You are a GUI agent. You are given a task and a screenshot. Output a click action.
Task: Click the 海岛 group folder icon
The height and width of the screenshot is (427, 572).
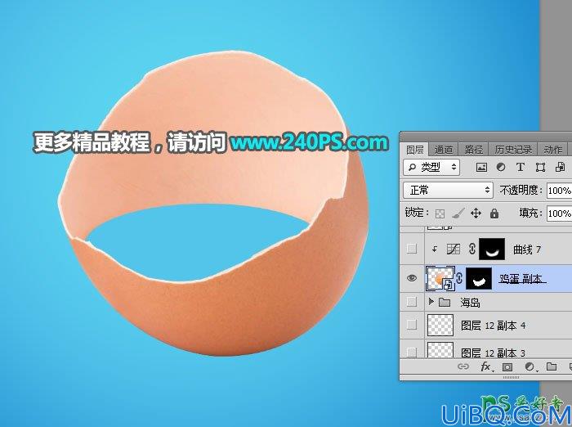click(445, 302)
